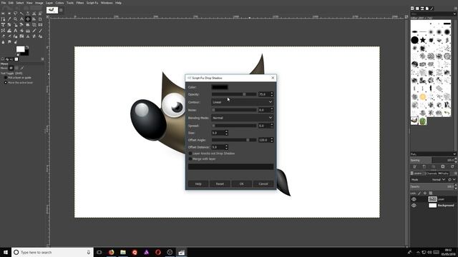
Task: Open the Filters menu
Action: tap(79, 3)
